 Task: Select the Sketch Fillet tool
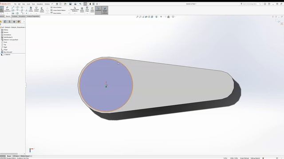click(x=22, y=13)
